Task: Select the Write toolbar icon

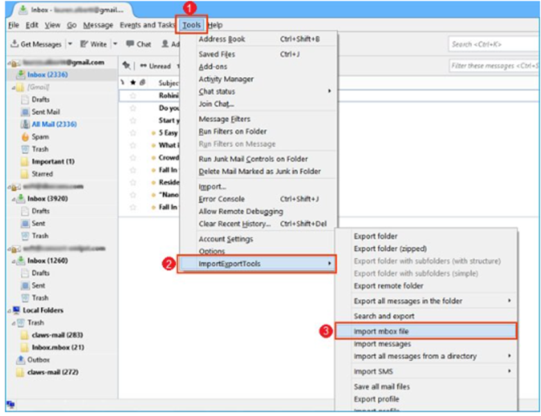Action: [84, 44]
